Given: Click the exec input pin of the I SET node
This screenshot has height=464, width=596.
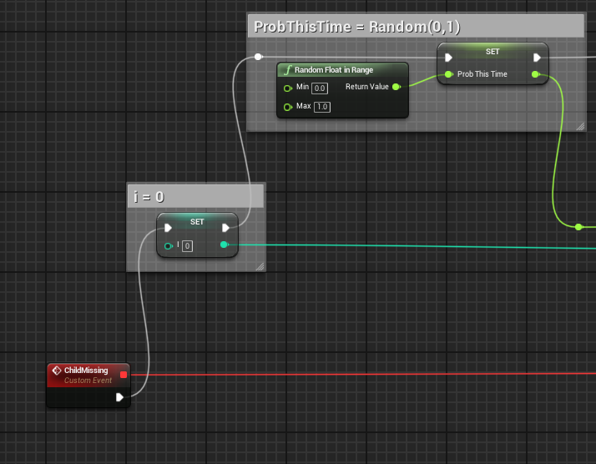Looking at the screenshot, I should [x=169, y=228].
